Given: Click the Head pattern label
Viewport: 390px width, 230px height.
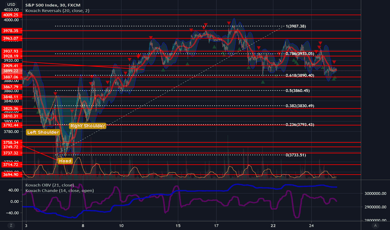Looking at the screenshot, I should (65, 161).
